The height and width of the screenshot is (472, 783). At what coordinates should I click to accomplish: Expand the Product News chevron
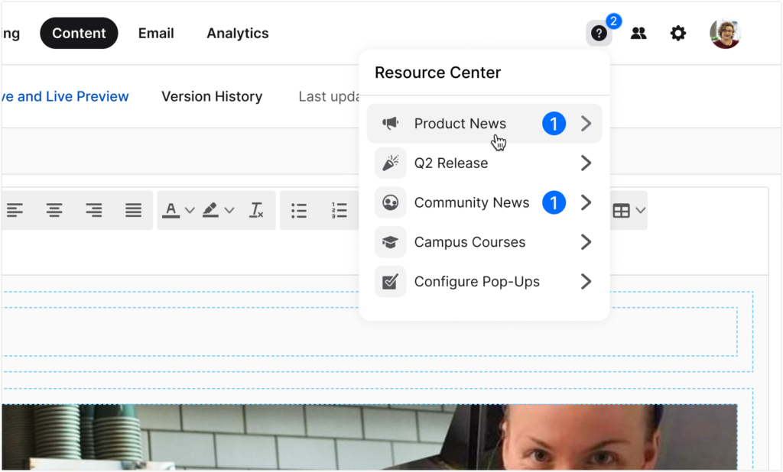(585, 123)
